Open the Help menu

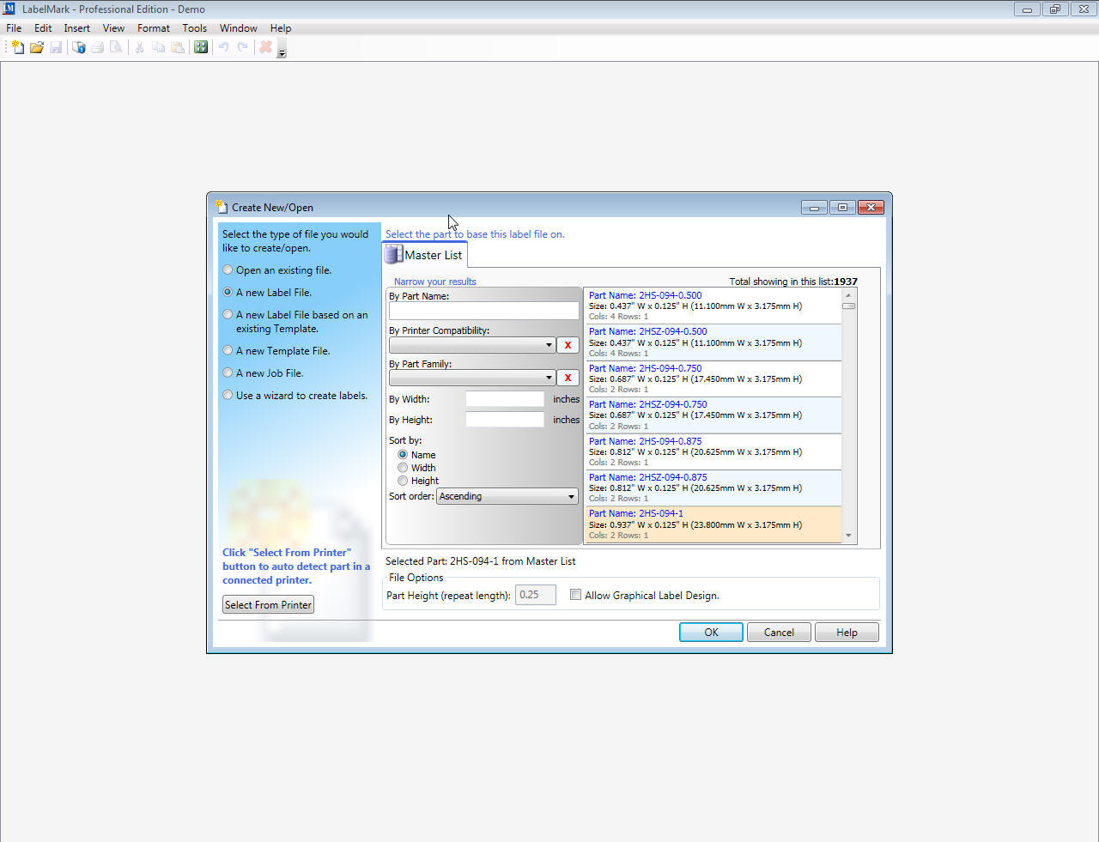[281, 28]
